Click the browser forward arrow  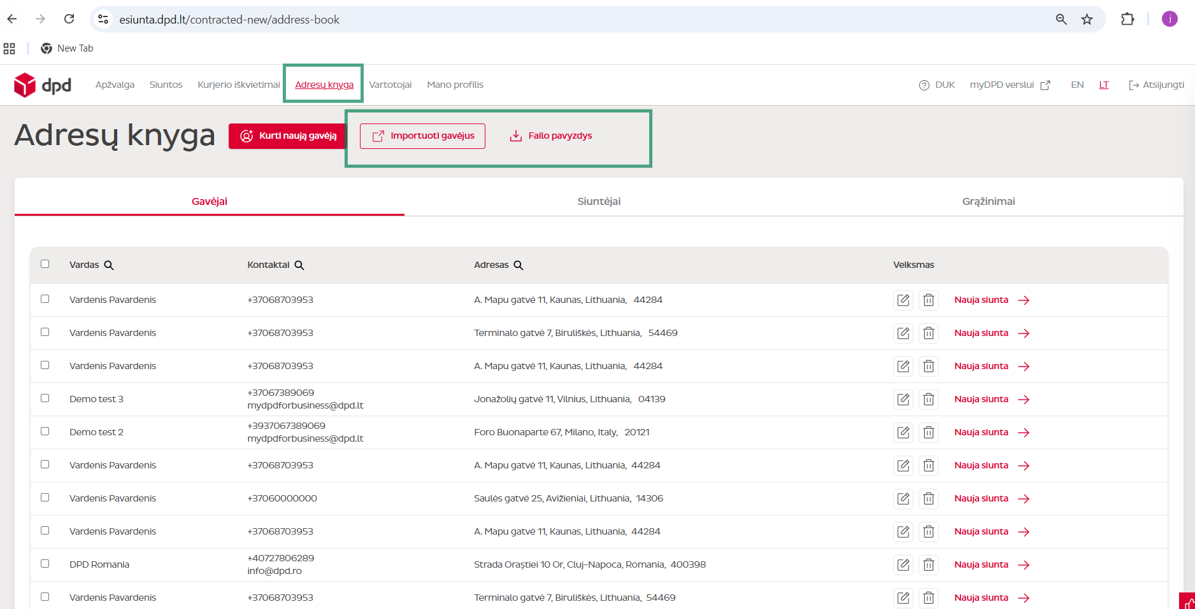click(x=40, y=19)
